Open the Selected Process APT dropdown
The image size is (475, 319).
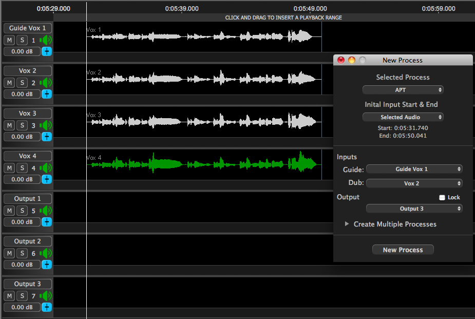click(x=403, y=90)
